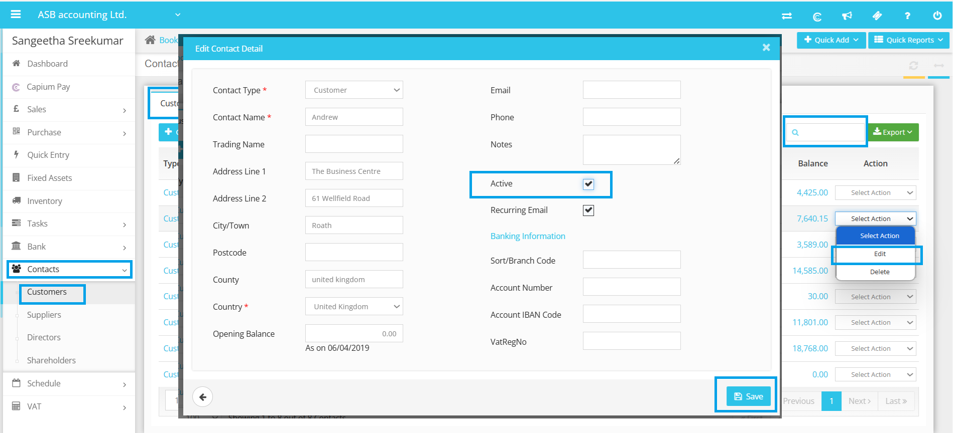Click the refresh icon above contacts table
The image size is (953, 433).
(914, 66)
